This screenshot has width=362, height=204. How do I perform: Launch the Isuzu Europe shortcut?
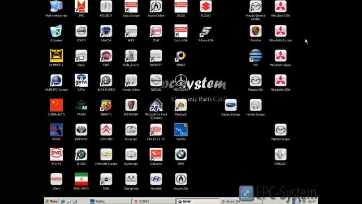[x=131, y=6]
